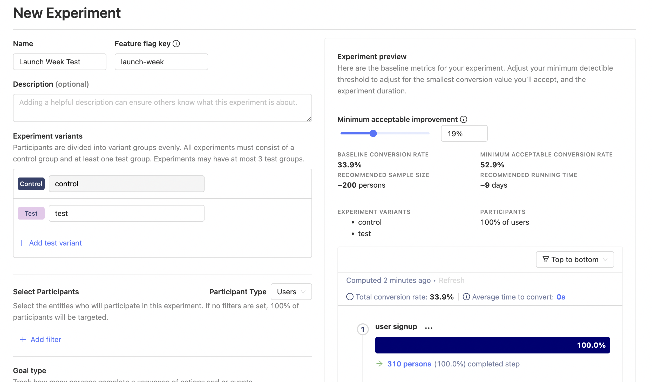Viewport: 652px width, 382px height.
Task: Open the 310 persons link
Action: point(409,364)
